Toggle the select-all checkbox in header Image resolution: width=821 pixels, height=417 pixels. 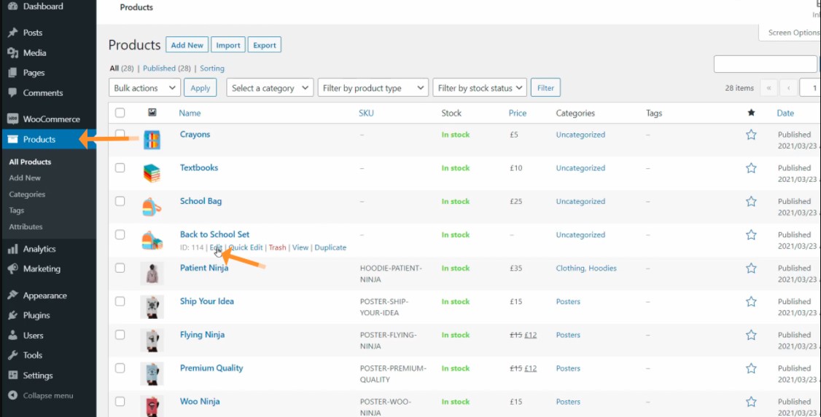point(120,113)
